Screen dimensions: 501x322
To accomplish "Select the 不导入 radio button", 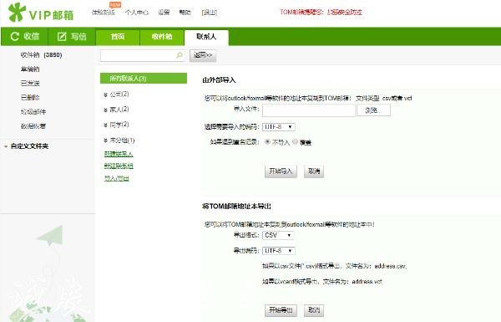I will tap(268, 142).
